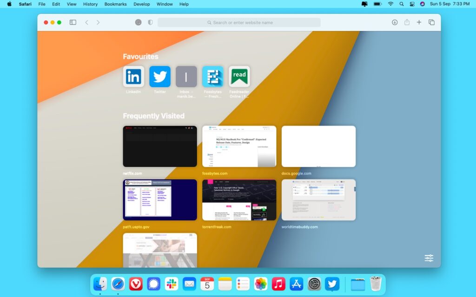This screenshot has height=297, width=476.
Task: Open the Calendar app in the Dock
Action: 206,284
